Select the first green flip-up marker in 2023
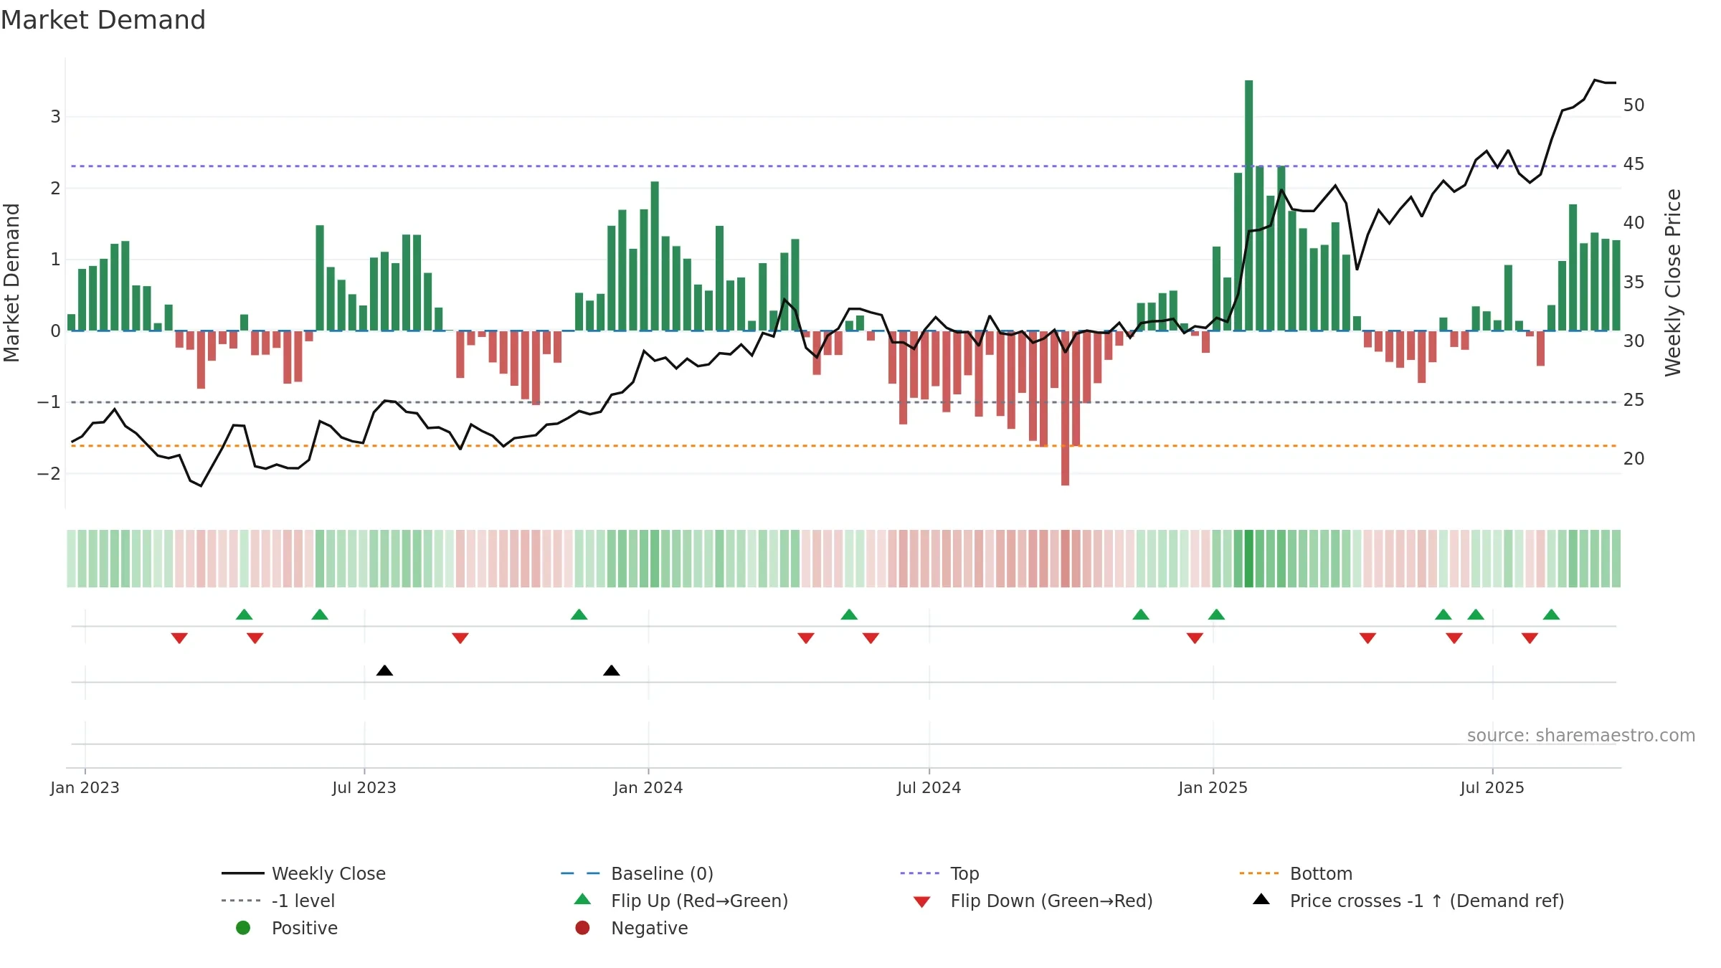Screen dimensions: 1721x968 [245, 615]
